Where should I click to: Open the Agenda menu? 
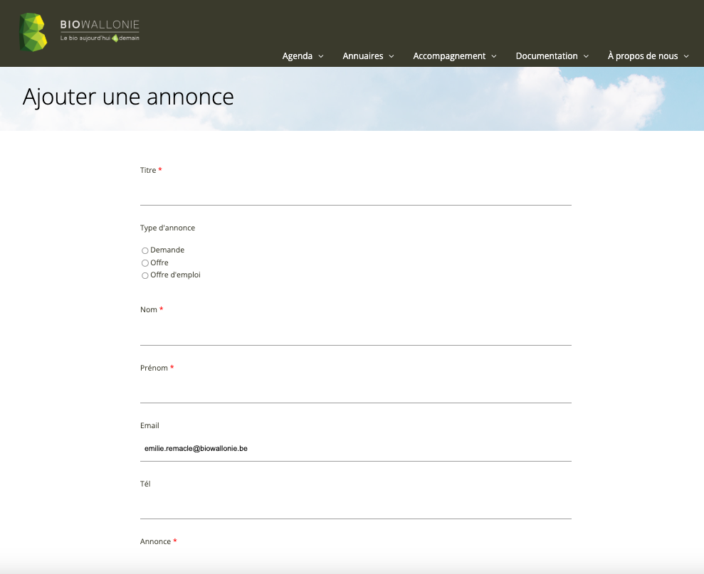297,56
